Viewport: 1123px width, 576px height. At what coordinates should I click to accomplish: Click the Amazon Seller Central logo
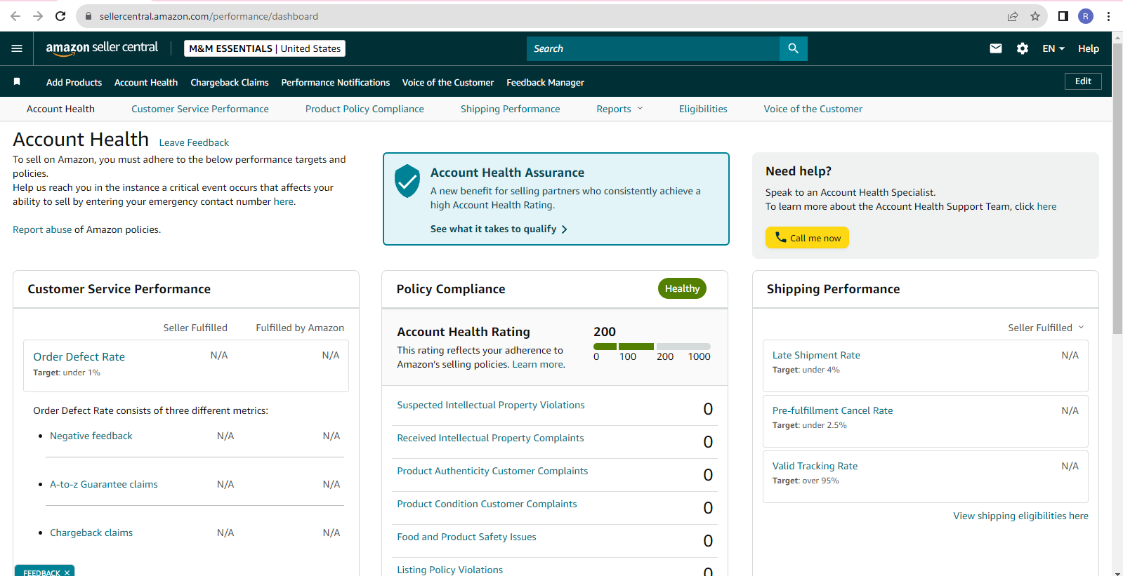pyautogui.click(x=102, y=48)
